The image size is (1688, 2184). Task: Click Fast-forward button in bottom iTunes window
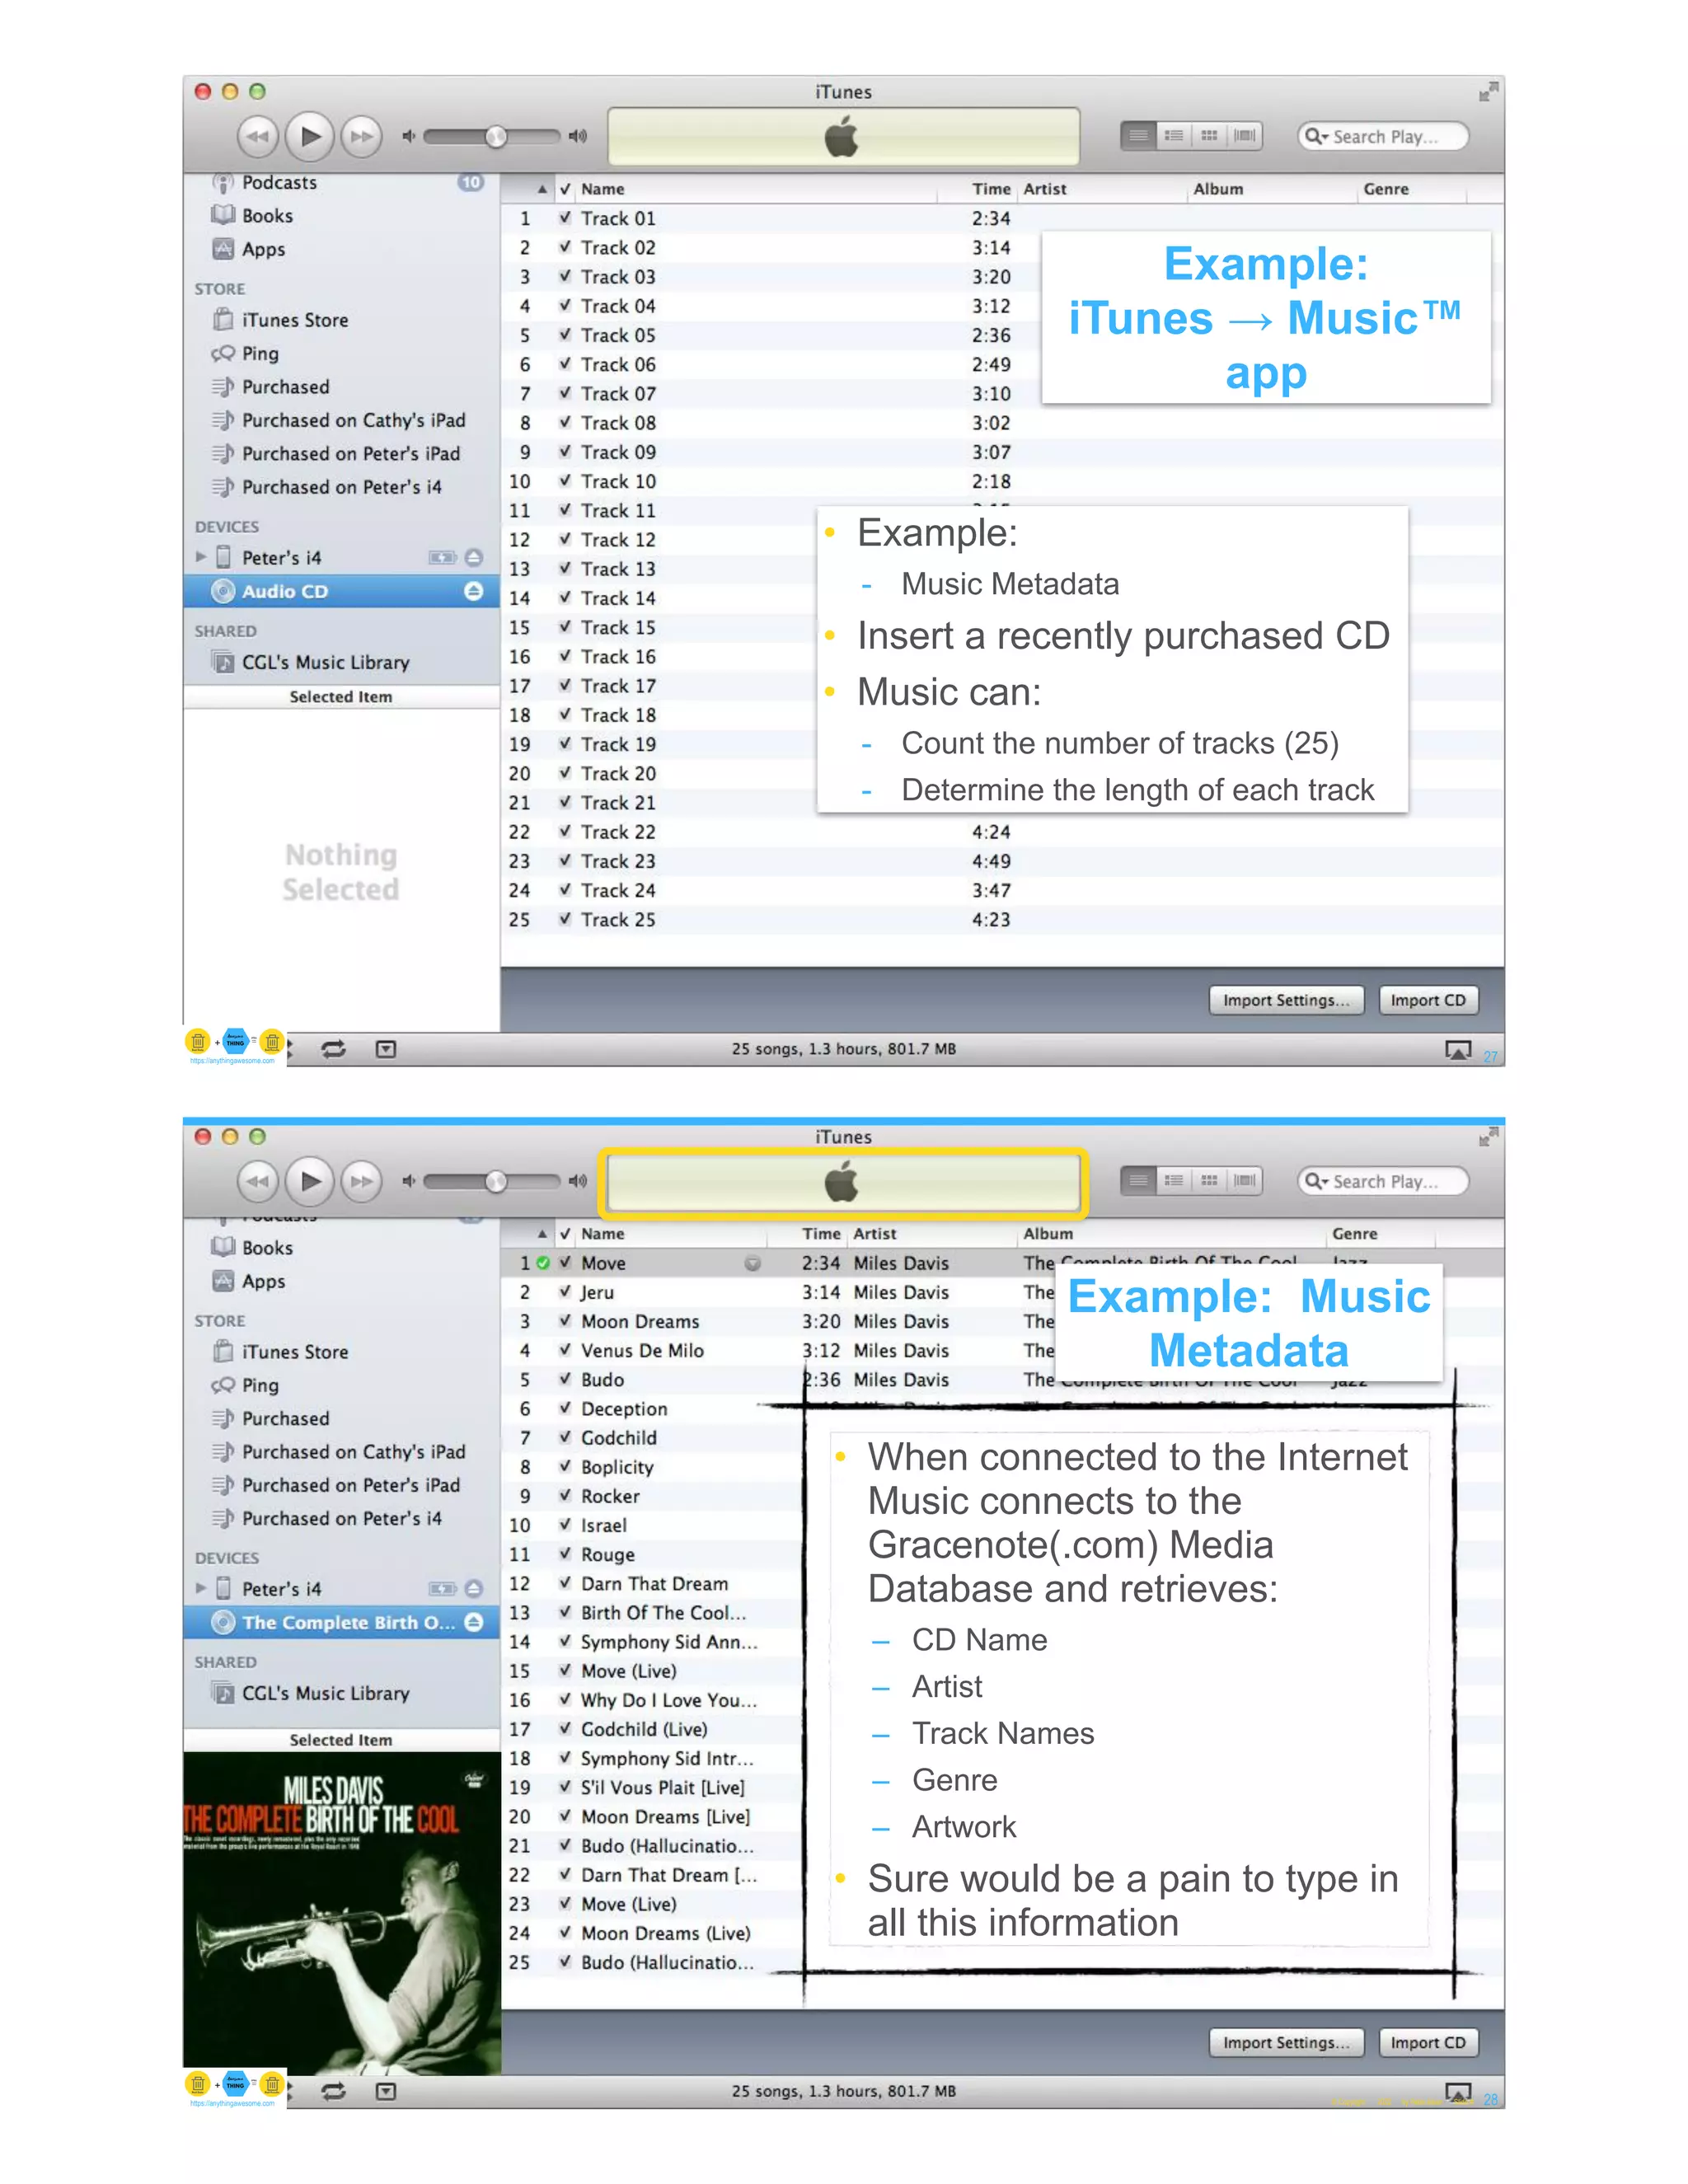[x=361, y=1181]
